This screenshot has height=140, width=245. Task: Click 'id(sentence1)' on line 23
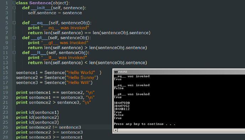tap(44, 112)
